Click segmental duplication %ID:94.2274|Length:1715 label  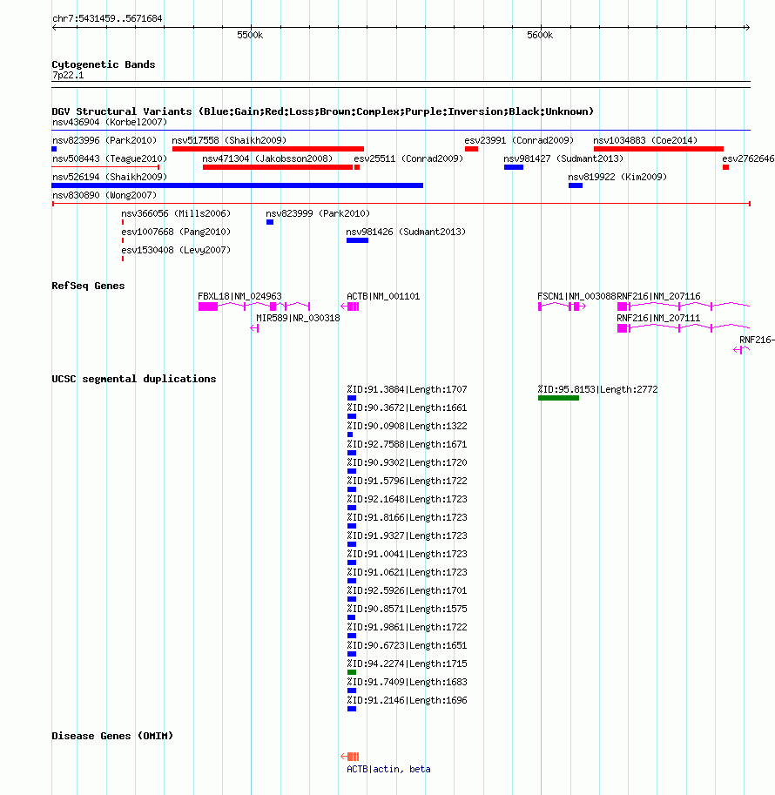coord(407,664)
